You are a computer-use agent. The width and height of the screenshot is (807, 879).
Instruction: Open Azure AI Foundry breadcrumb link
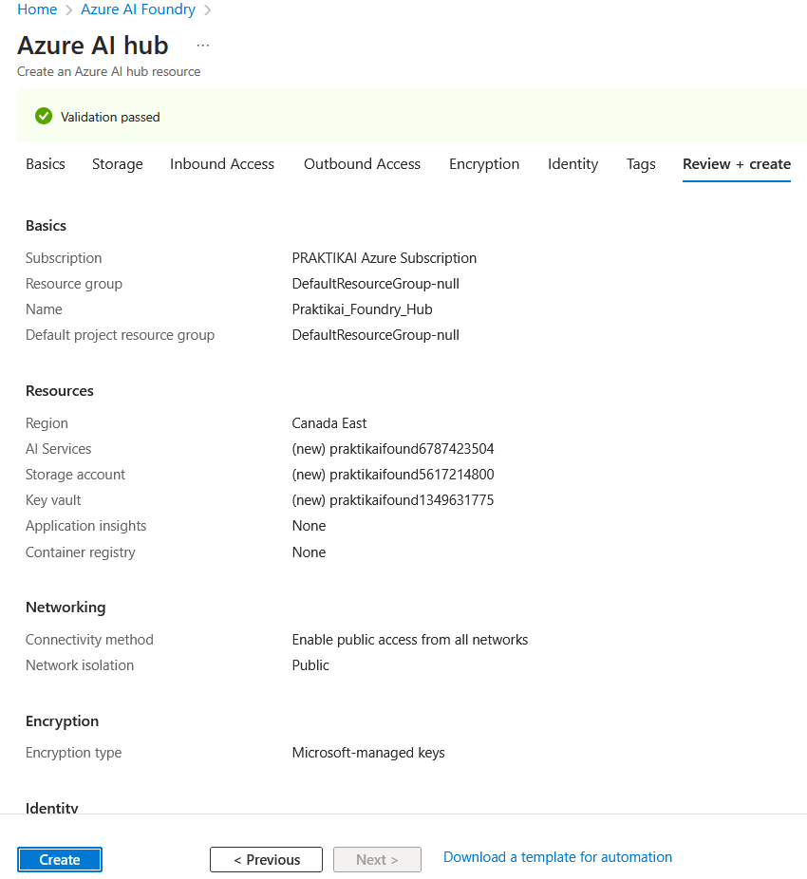(x=138, y=9)
